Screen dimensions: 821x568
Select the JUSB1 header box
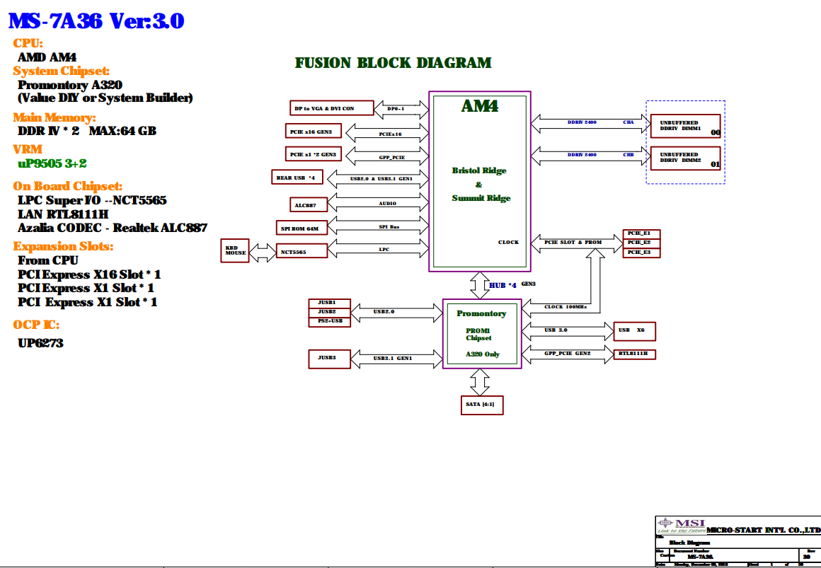(329, 303)
